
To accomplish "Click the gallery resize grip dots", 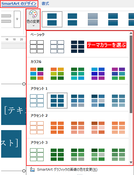I will tap(80, 174).
